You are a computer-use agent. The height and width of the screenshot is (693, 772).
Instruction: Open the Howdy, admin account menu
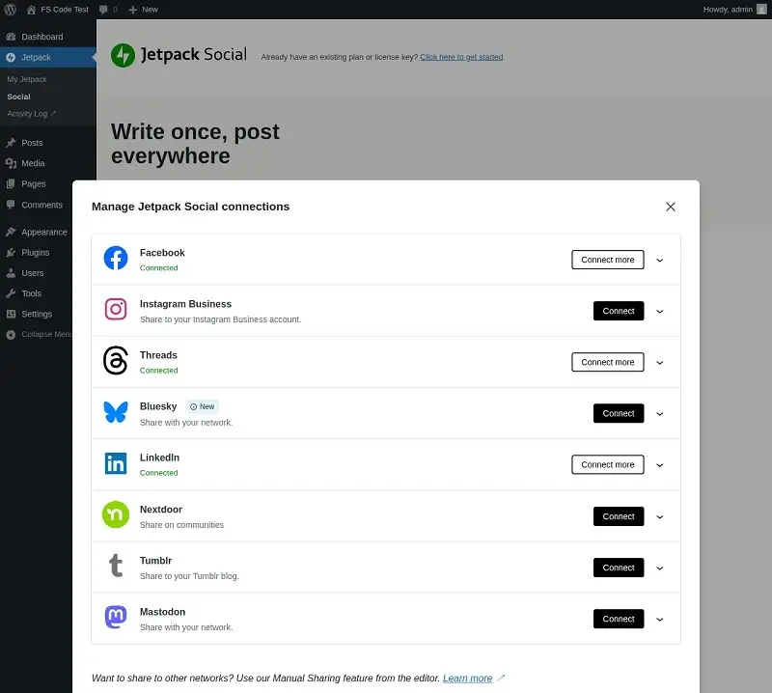(x=734, y=10)
